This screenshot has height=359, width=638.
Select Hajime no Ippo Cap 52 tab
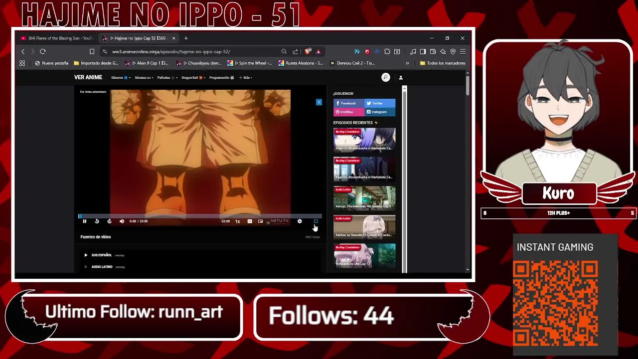(x=138, y=38)
